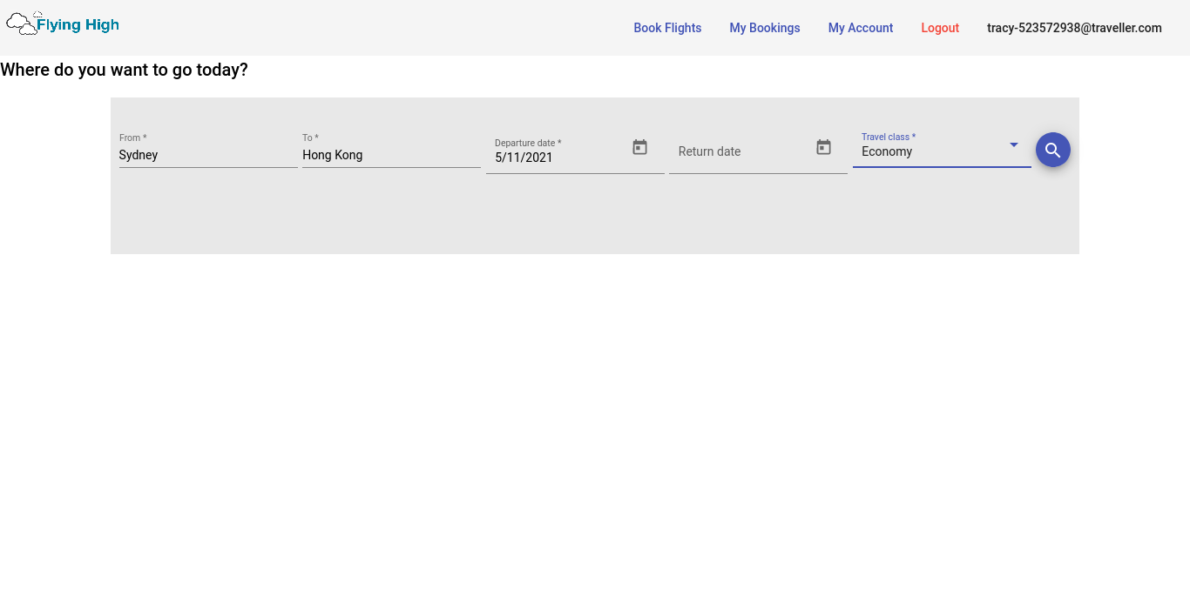Click the Departure date field 5/11/2021
The width and height of the screenshot is (1190, 604).
(x=558, y=158)
